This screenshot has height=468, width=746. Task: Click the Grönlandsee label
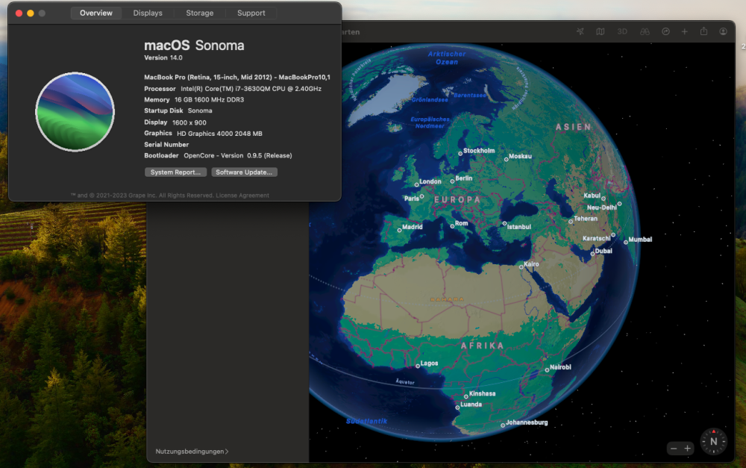430,99
